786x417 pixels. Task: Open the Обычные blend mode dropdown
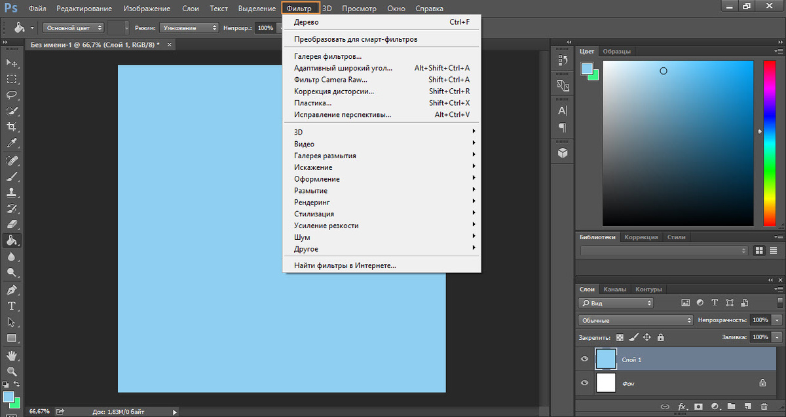(635, 320)
